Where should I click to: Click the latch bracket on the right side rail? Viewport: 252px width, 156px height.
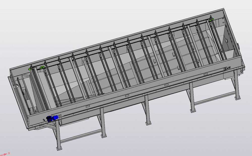pos(228,68)
